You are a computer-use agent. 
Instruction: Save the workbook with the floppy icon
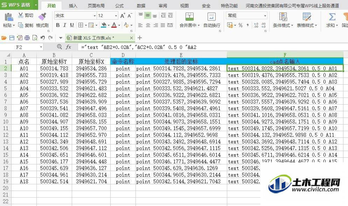12,38
